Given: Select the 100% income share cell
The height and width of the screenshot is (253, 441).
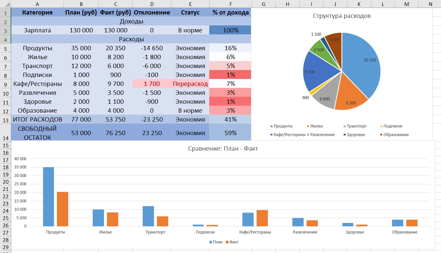Looking at the screenshot, I should pyautogui.click(x=230, y=30).
